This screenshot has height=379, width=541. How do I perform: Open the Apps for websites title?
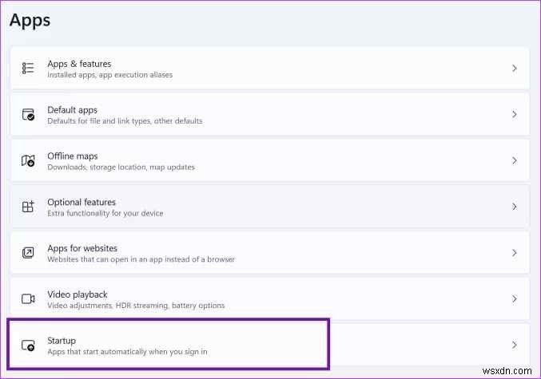82,248
